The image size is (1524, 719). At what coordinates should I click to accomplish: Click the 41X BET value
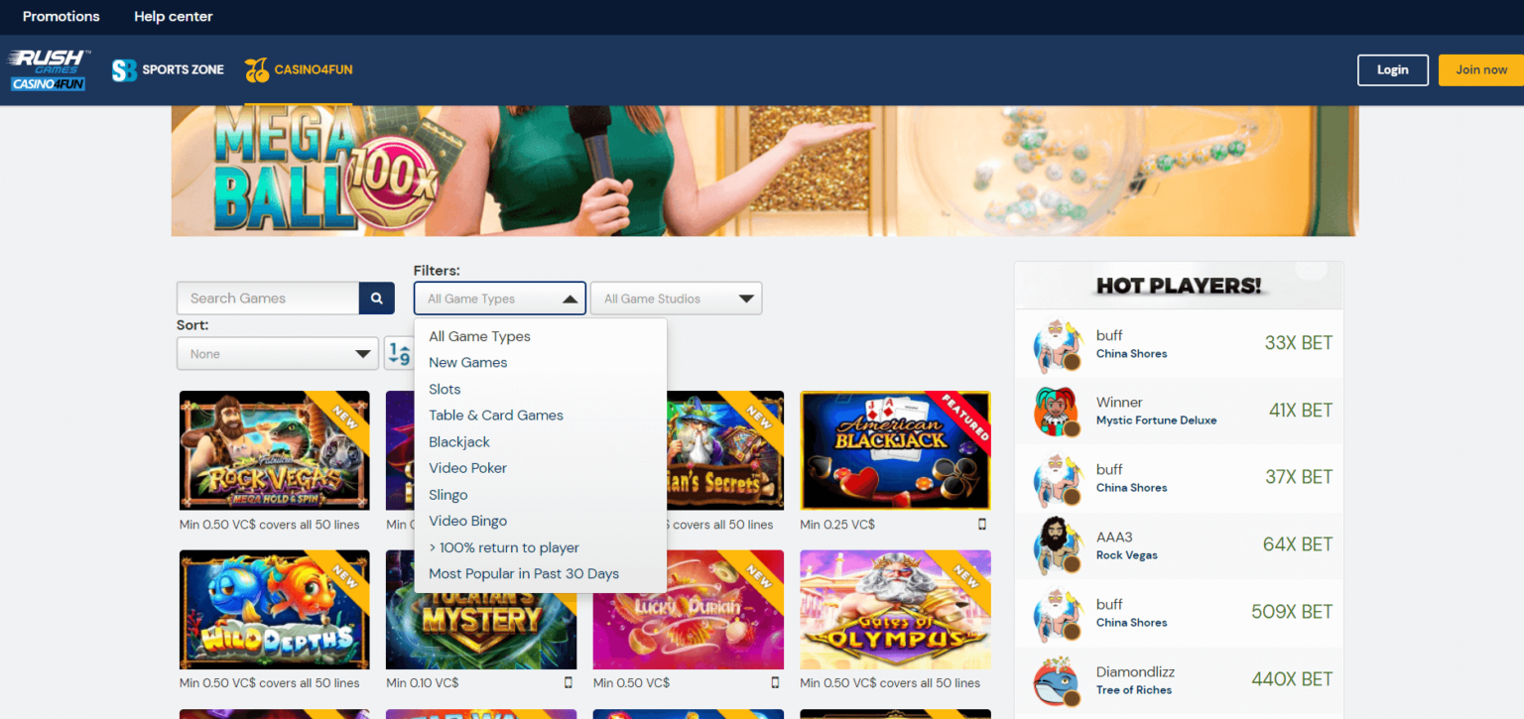coord(1301,411)
